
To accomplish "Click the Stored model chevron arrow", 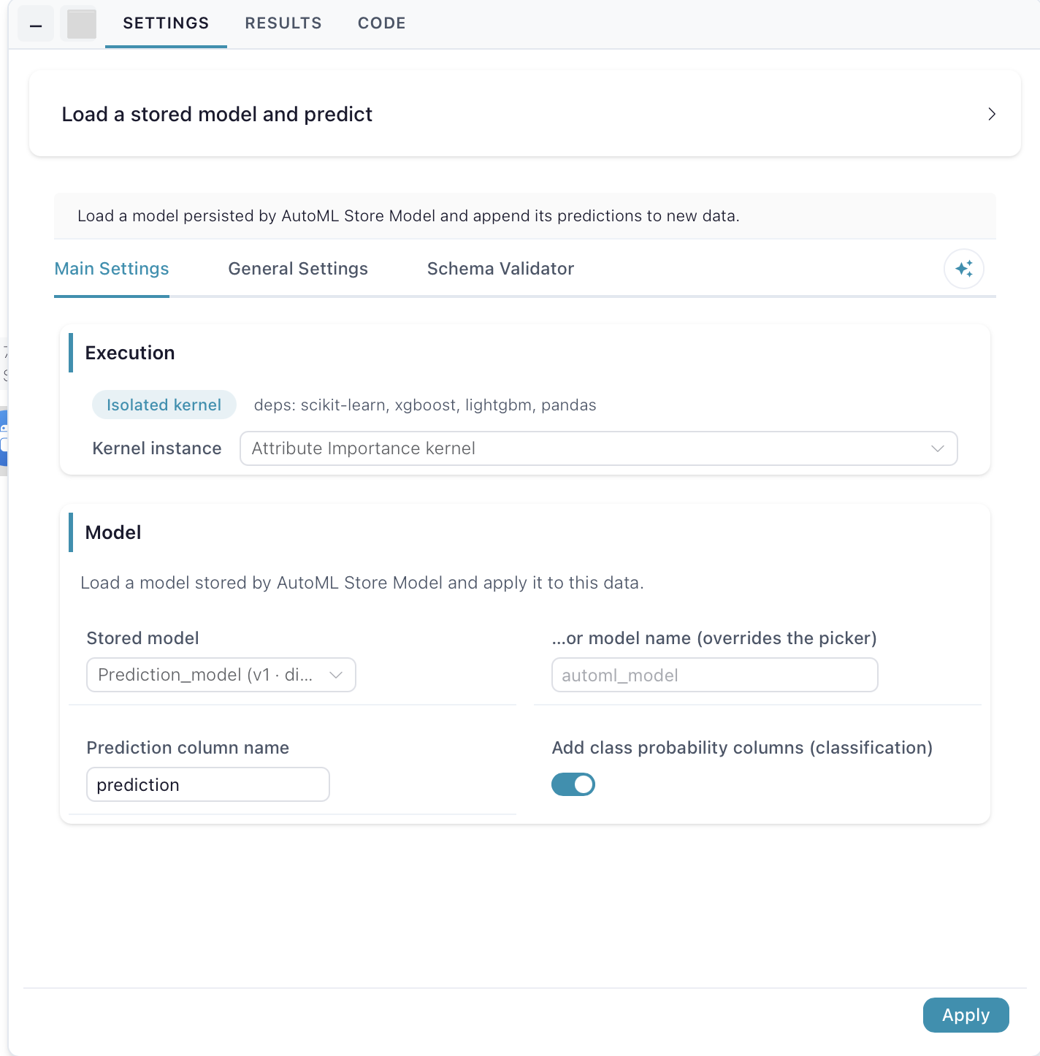I will click(336, 675).
